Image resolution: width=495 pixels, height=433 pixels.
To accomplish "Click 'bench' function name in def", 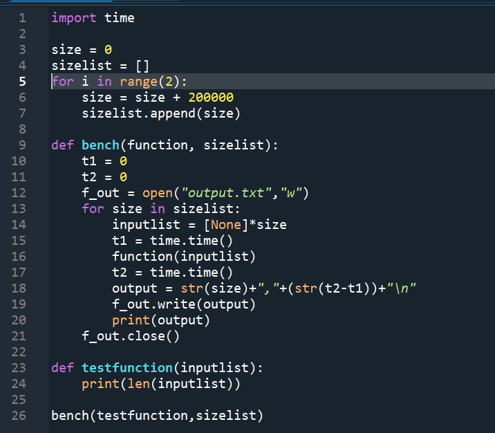I will click(x=100, y=145).
